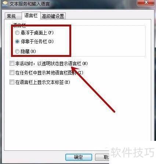Click the 语言栏 group box label
This screenshot has height=164, width=156.
click(19, 25)
